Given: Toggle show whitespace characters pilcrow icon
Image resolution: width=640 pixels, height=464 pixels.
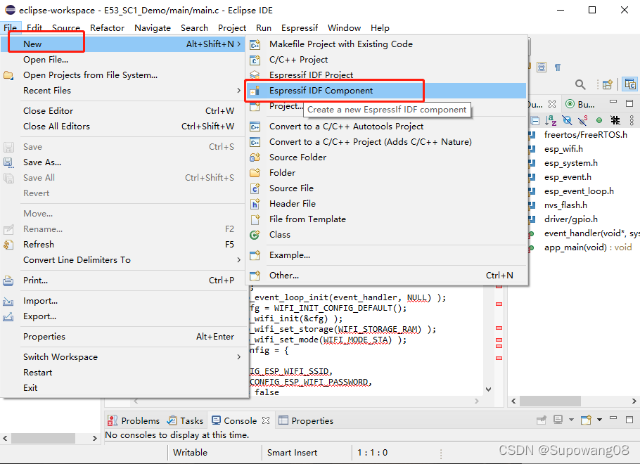Looking at the screenshot, I should [x=558, y=67].
